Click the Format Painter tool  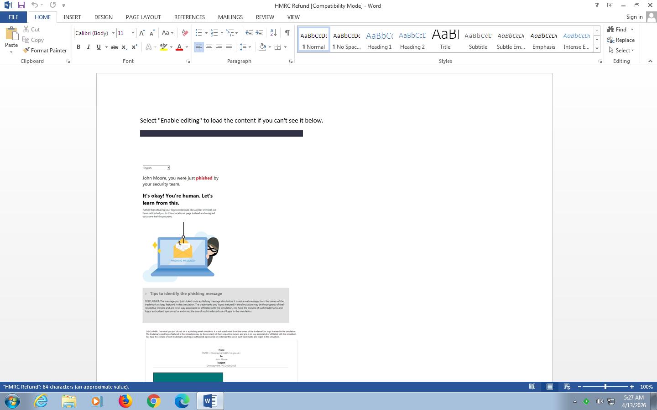click(45, 51)
